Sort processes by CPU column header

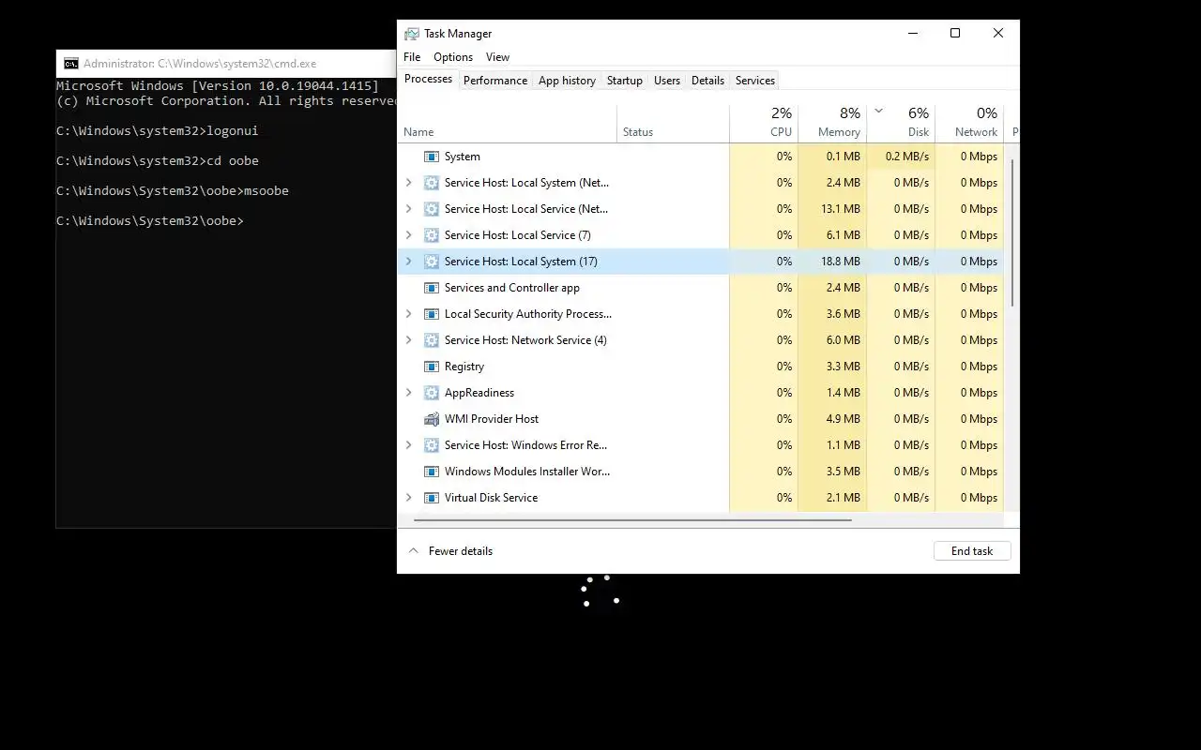[x=764, y=123]
